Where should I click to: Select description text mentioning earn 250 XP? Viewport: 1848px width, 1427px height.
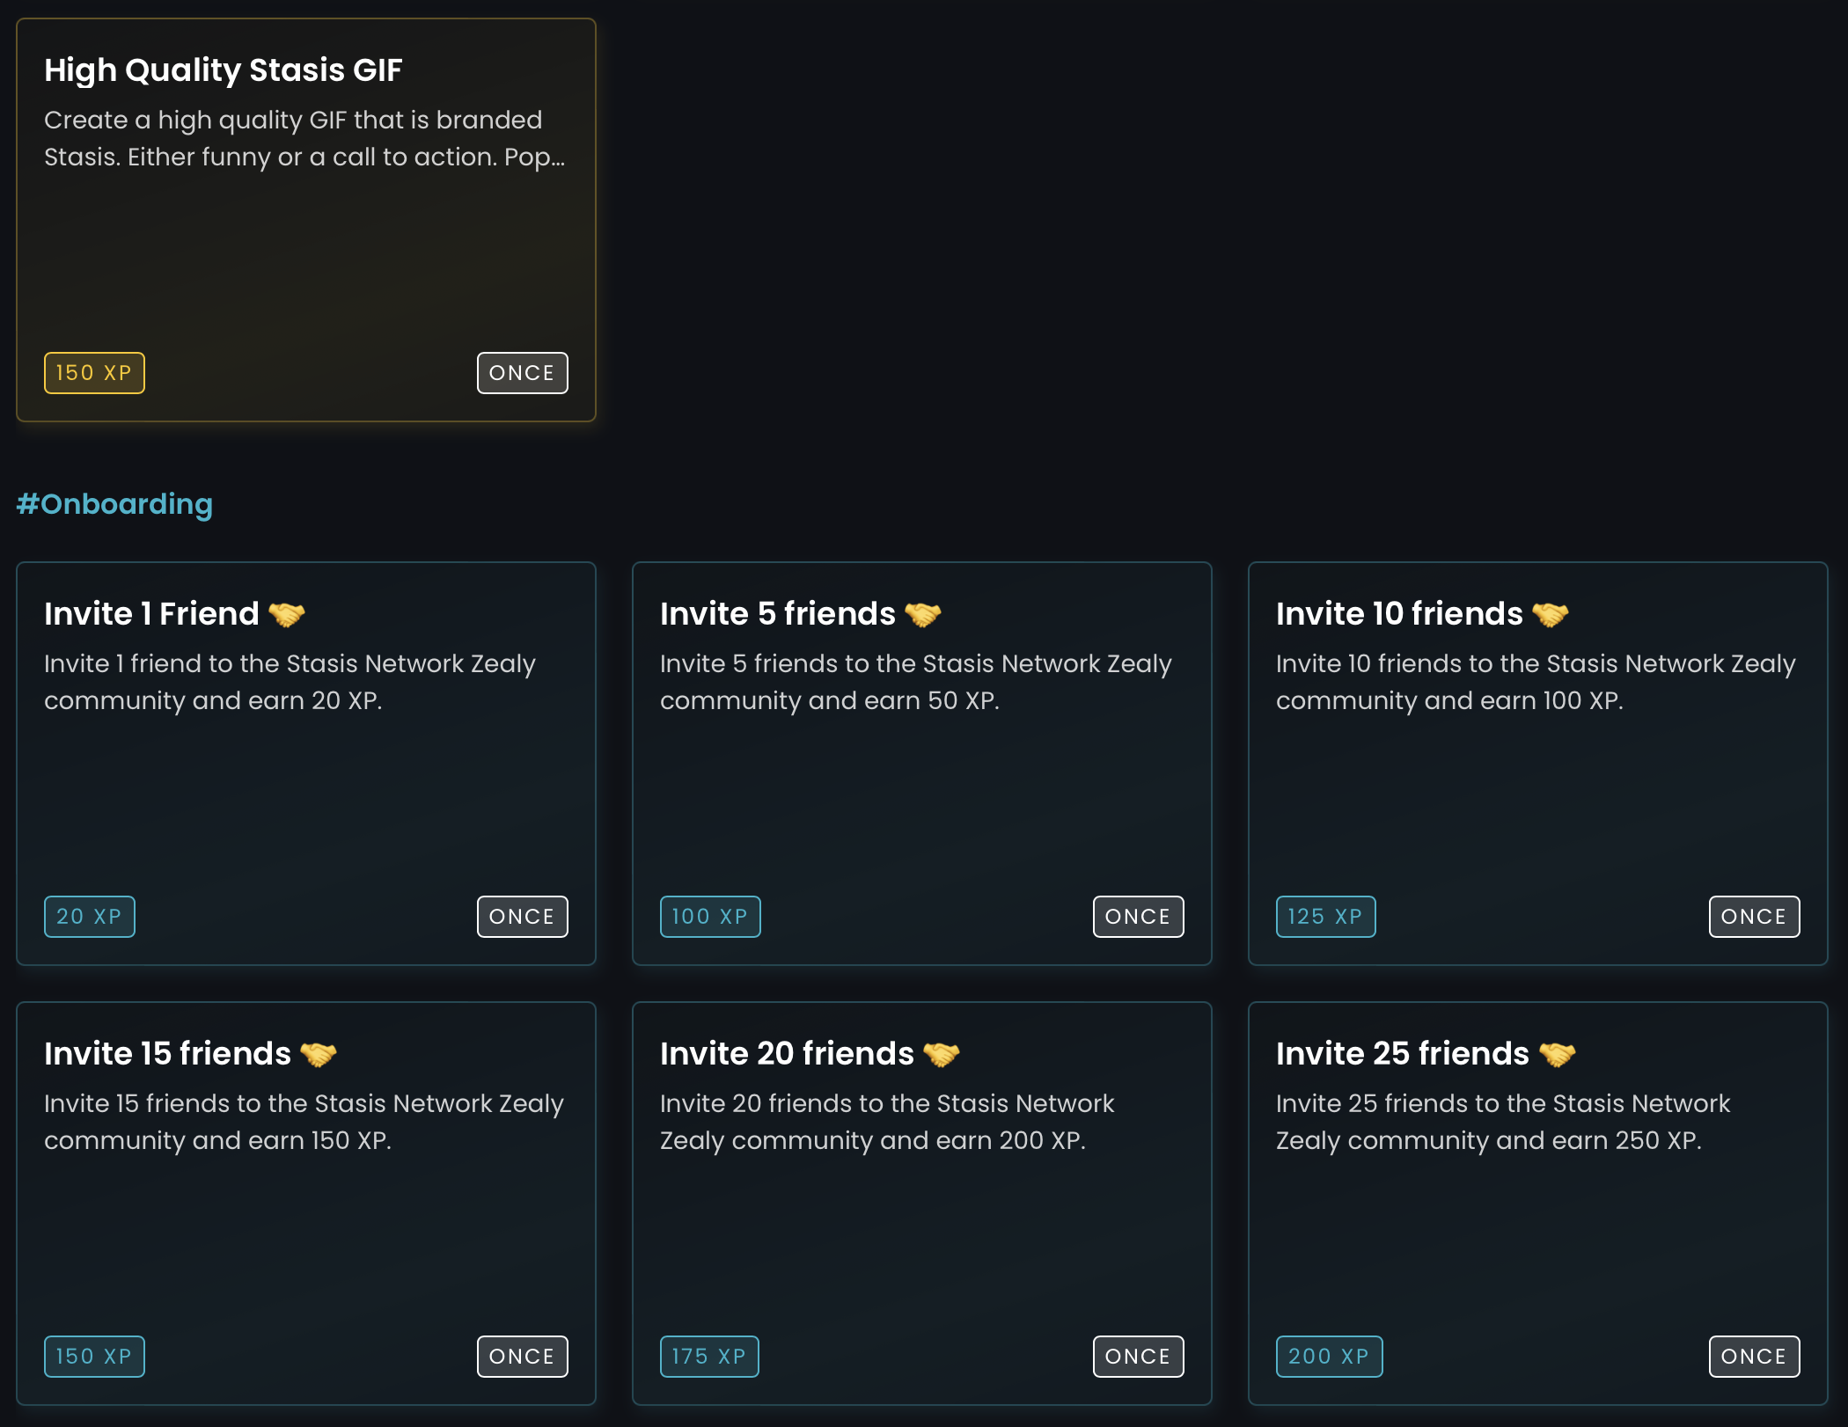1503,1122
